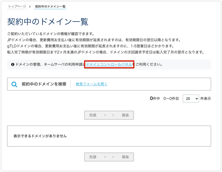The width and height of the screenshot is (222, 172).
Task: Click 先頭 in the upper pagination bar
Action: (92, 115)
